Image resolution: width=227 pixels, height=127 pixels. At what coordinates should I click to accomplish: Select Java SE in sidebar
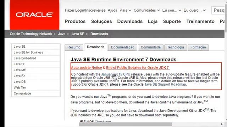click(x=35, y=47)
